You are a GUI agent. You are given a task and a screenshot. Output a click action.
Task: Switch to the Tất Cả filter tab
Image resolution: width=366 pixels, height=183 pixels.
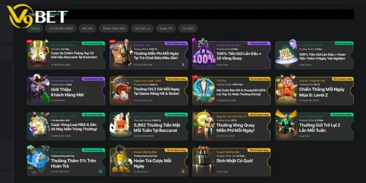(35, 28)
